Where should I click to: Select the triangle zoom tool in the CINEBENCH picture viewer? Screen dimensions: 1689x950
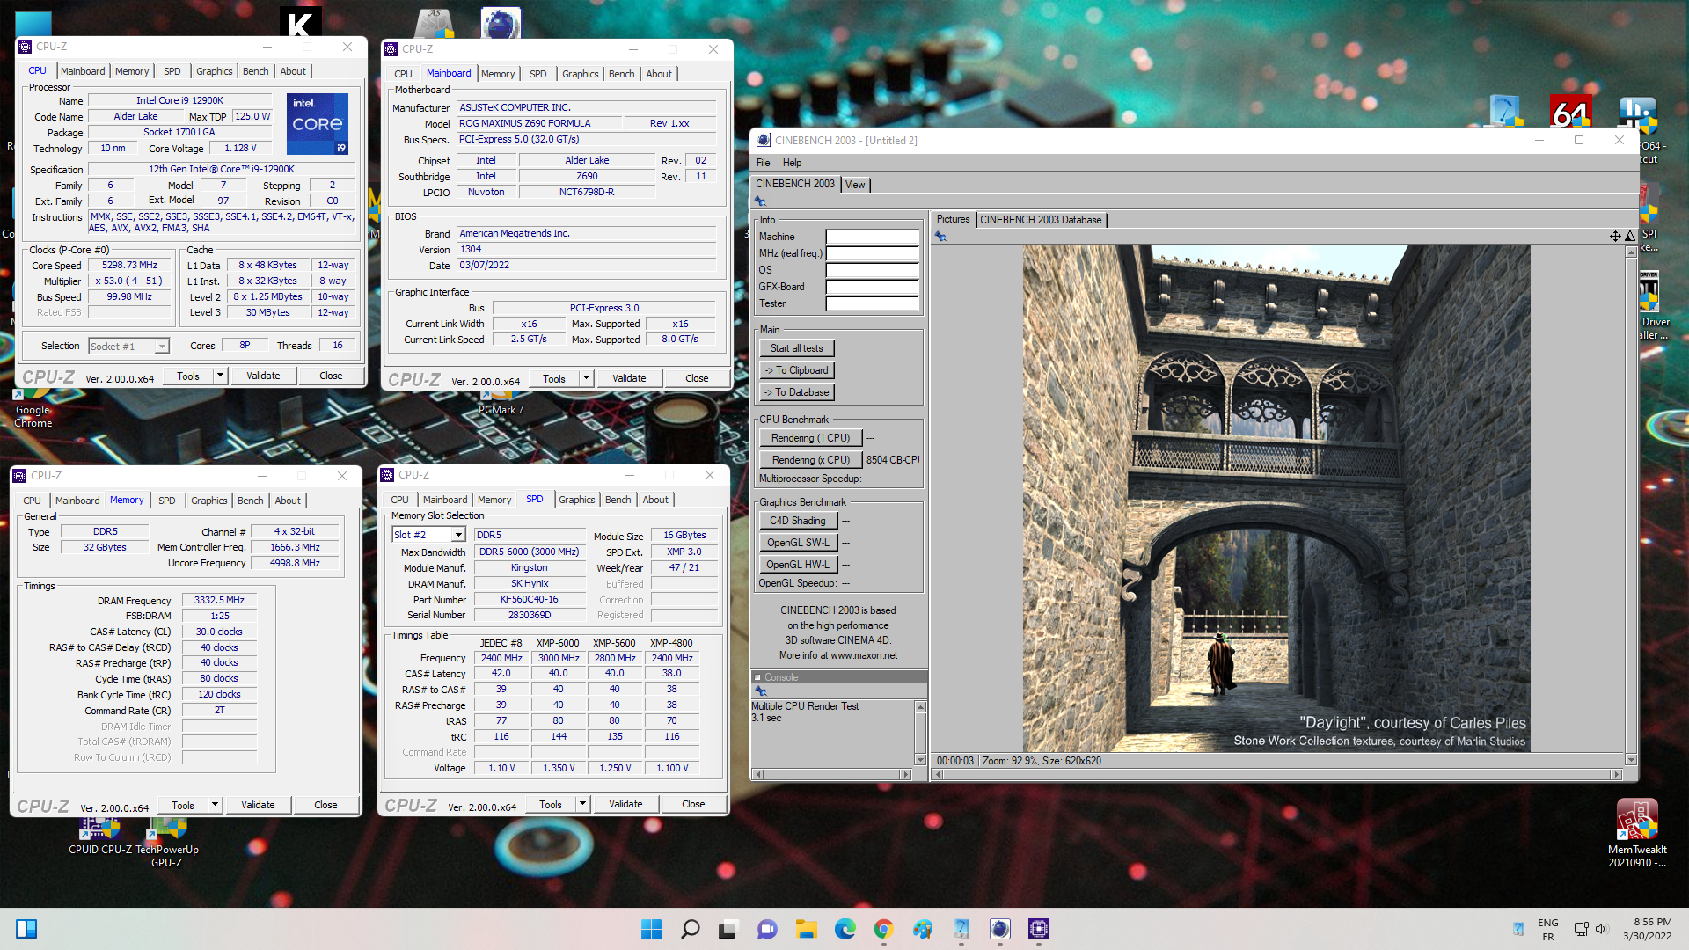1630,236
